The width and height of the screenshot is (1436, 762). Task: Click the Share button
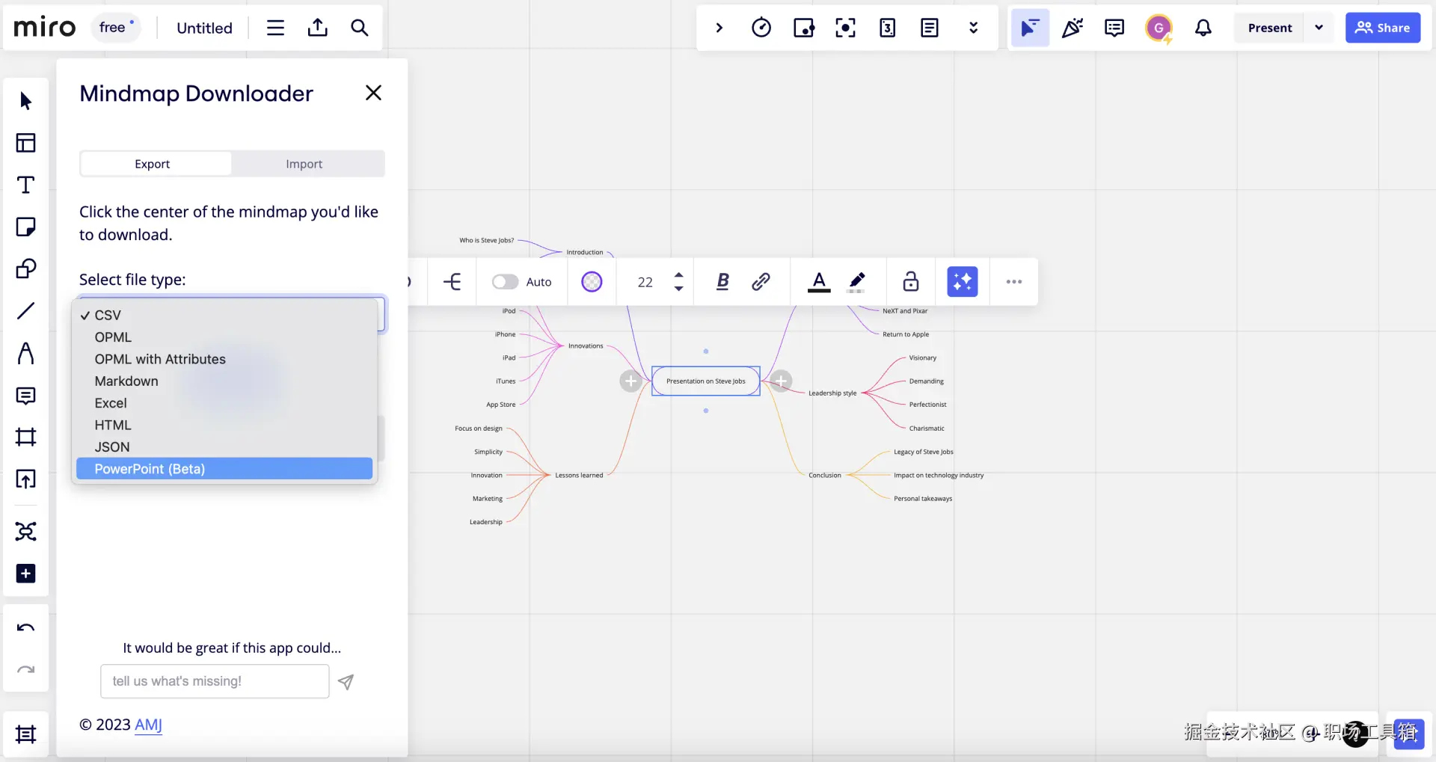pyautogui.click(x=1383, y=28)
